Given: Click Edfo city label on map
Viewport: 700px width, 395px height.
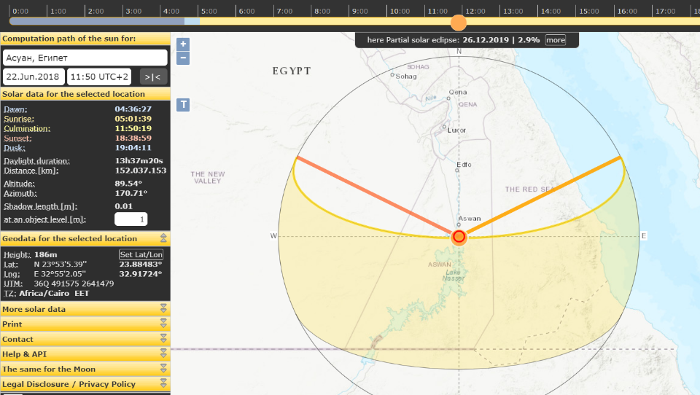Looking at the screenshot, I should point(464,165).
